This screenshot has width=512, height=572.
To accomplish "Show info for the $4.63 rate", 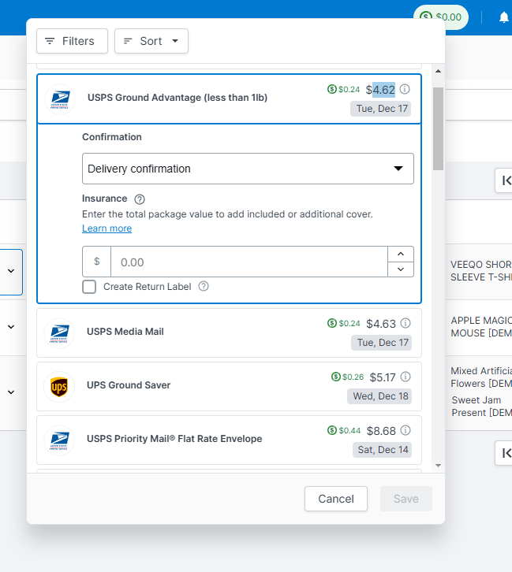I will 405,323.
